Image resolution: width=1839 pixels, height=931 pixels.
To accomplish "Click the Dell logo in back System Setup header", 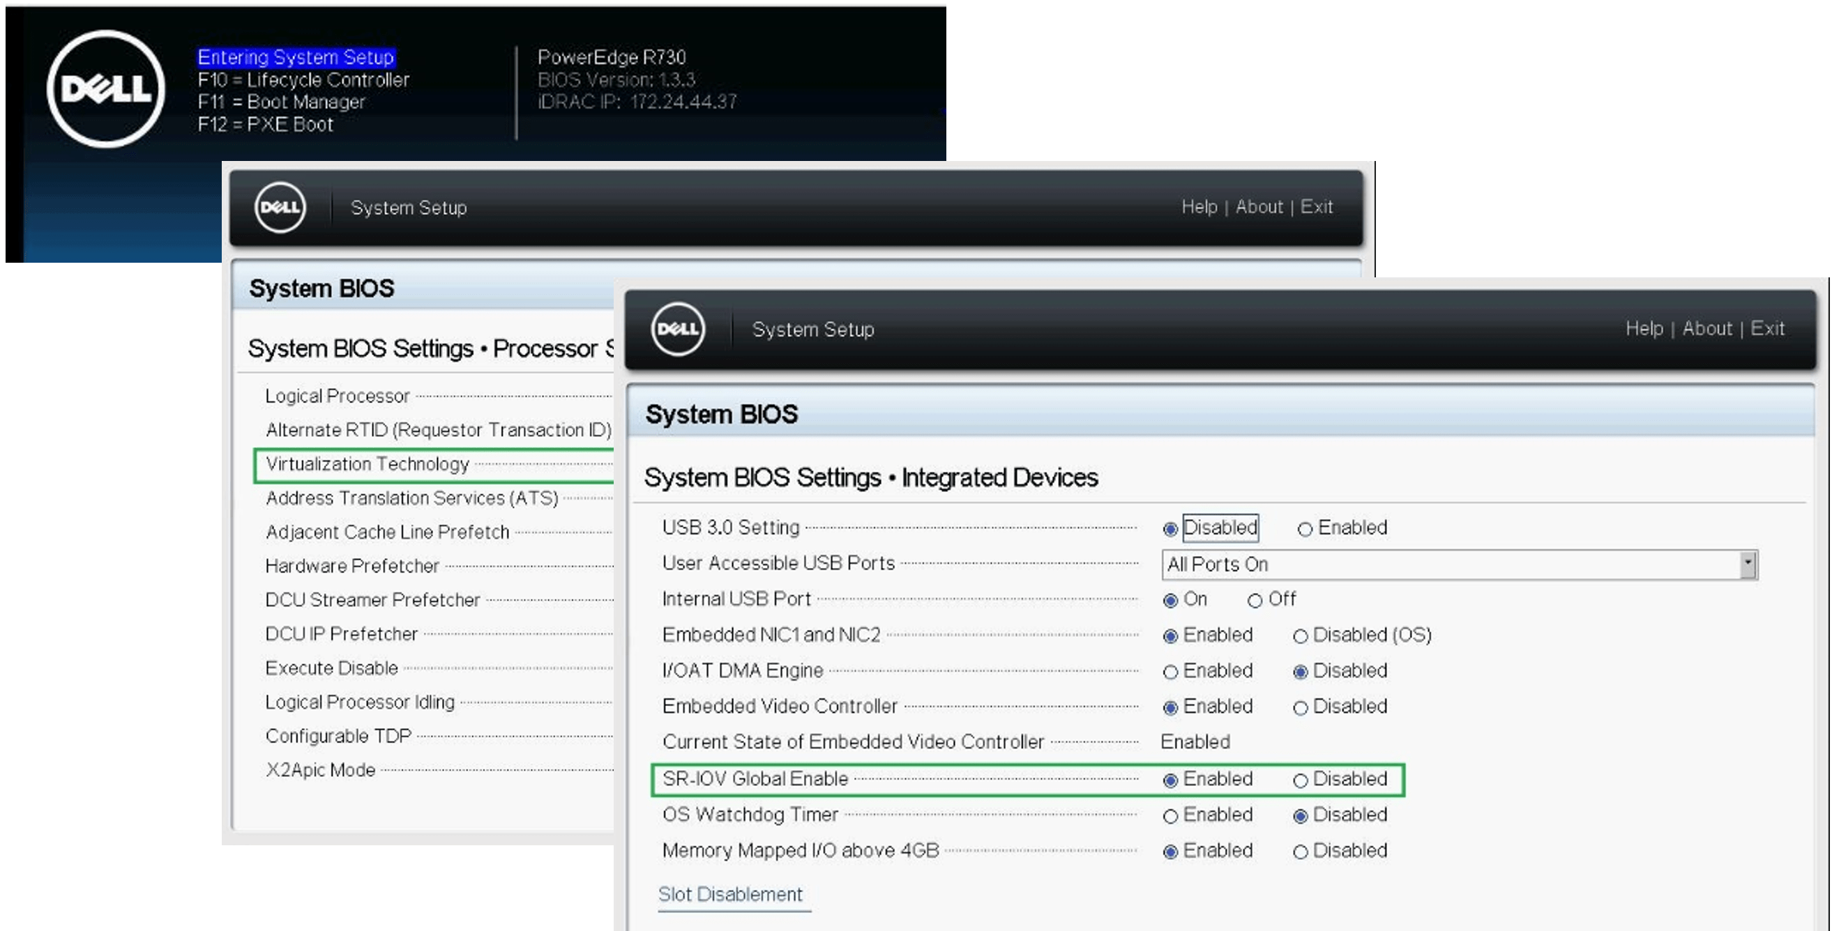I will click(280, 208).
